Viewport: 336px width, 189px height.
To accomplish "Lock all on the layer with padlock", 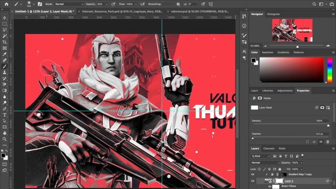I will point(280,169).
